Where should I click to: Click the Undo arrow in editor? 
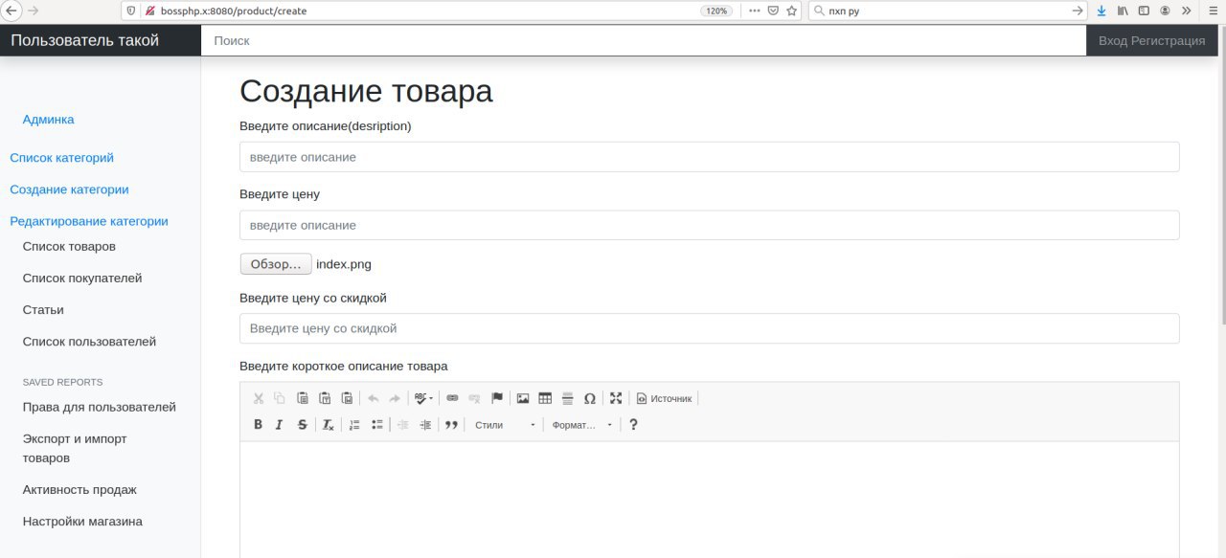coord(374,398)
